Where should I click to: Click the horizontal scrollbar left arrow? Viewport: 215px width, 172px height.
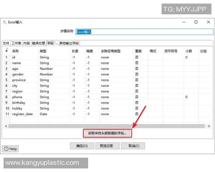tap(6, 126)
